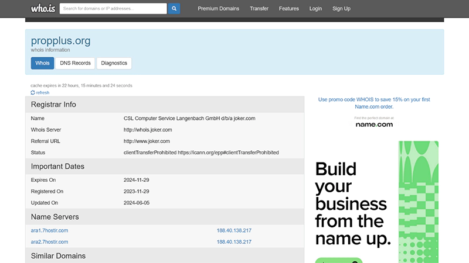Open name server ara2.7hostir.com link

point(49,241)
